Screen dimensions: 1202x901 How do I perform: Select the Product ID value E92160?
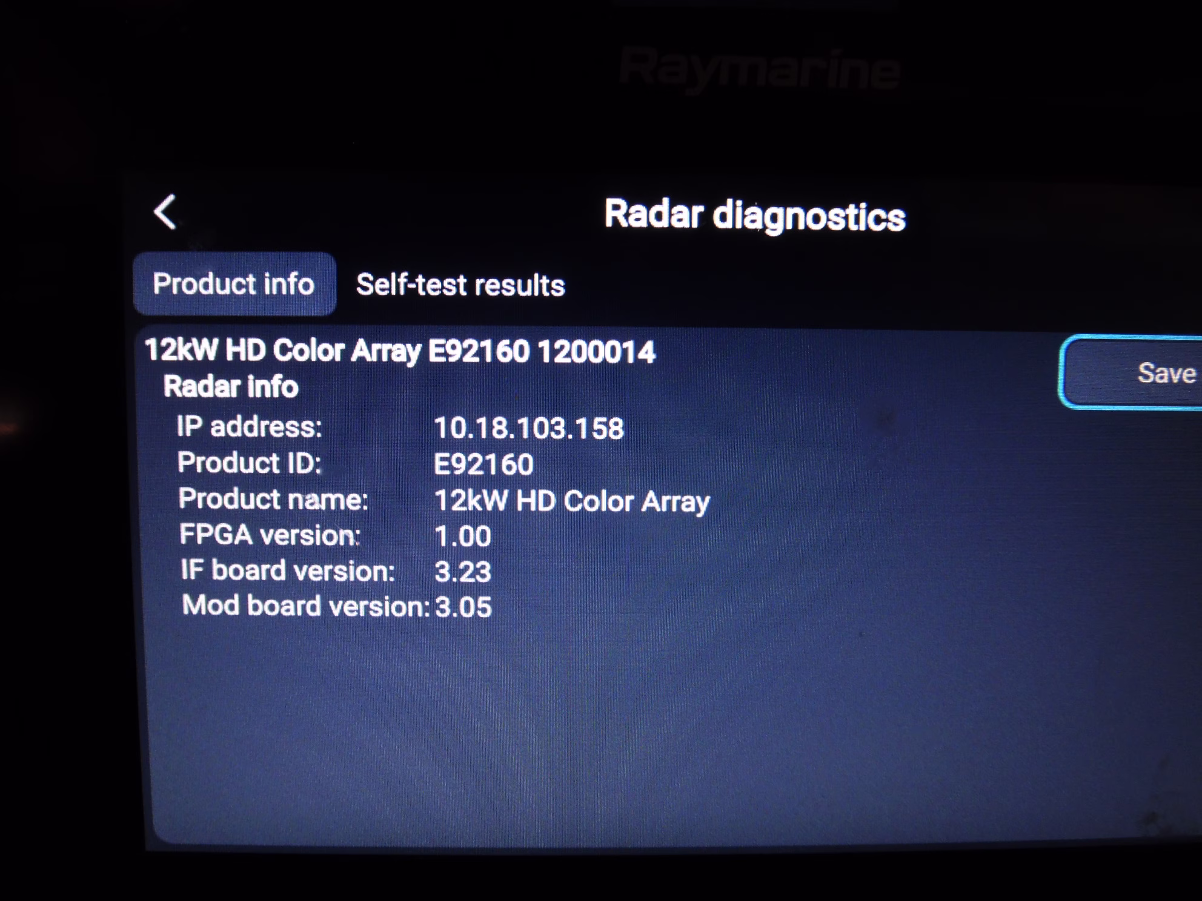(483, 464)
